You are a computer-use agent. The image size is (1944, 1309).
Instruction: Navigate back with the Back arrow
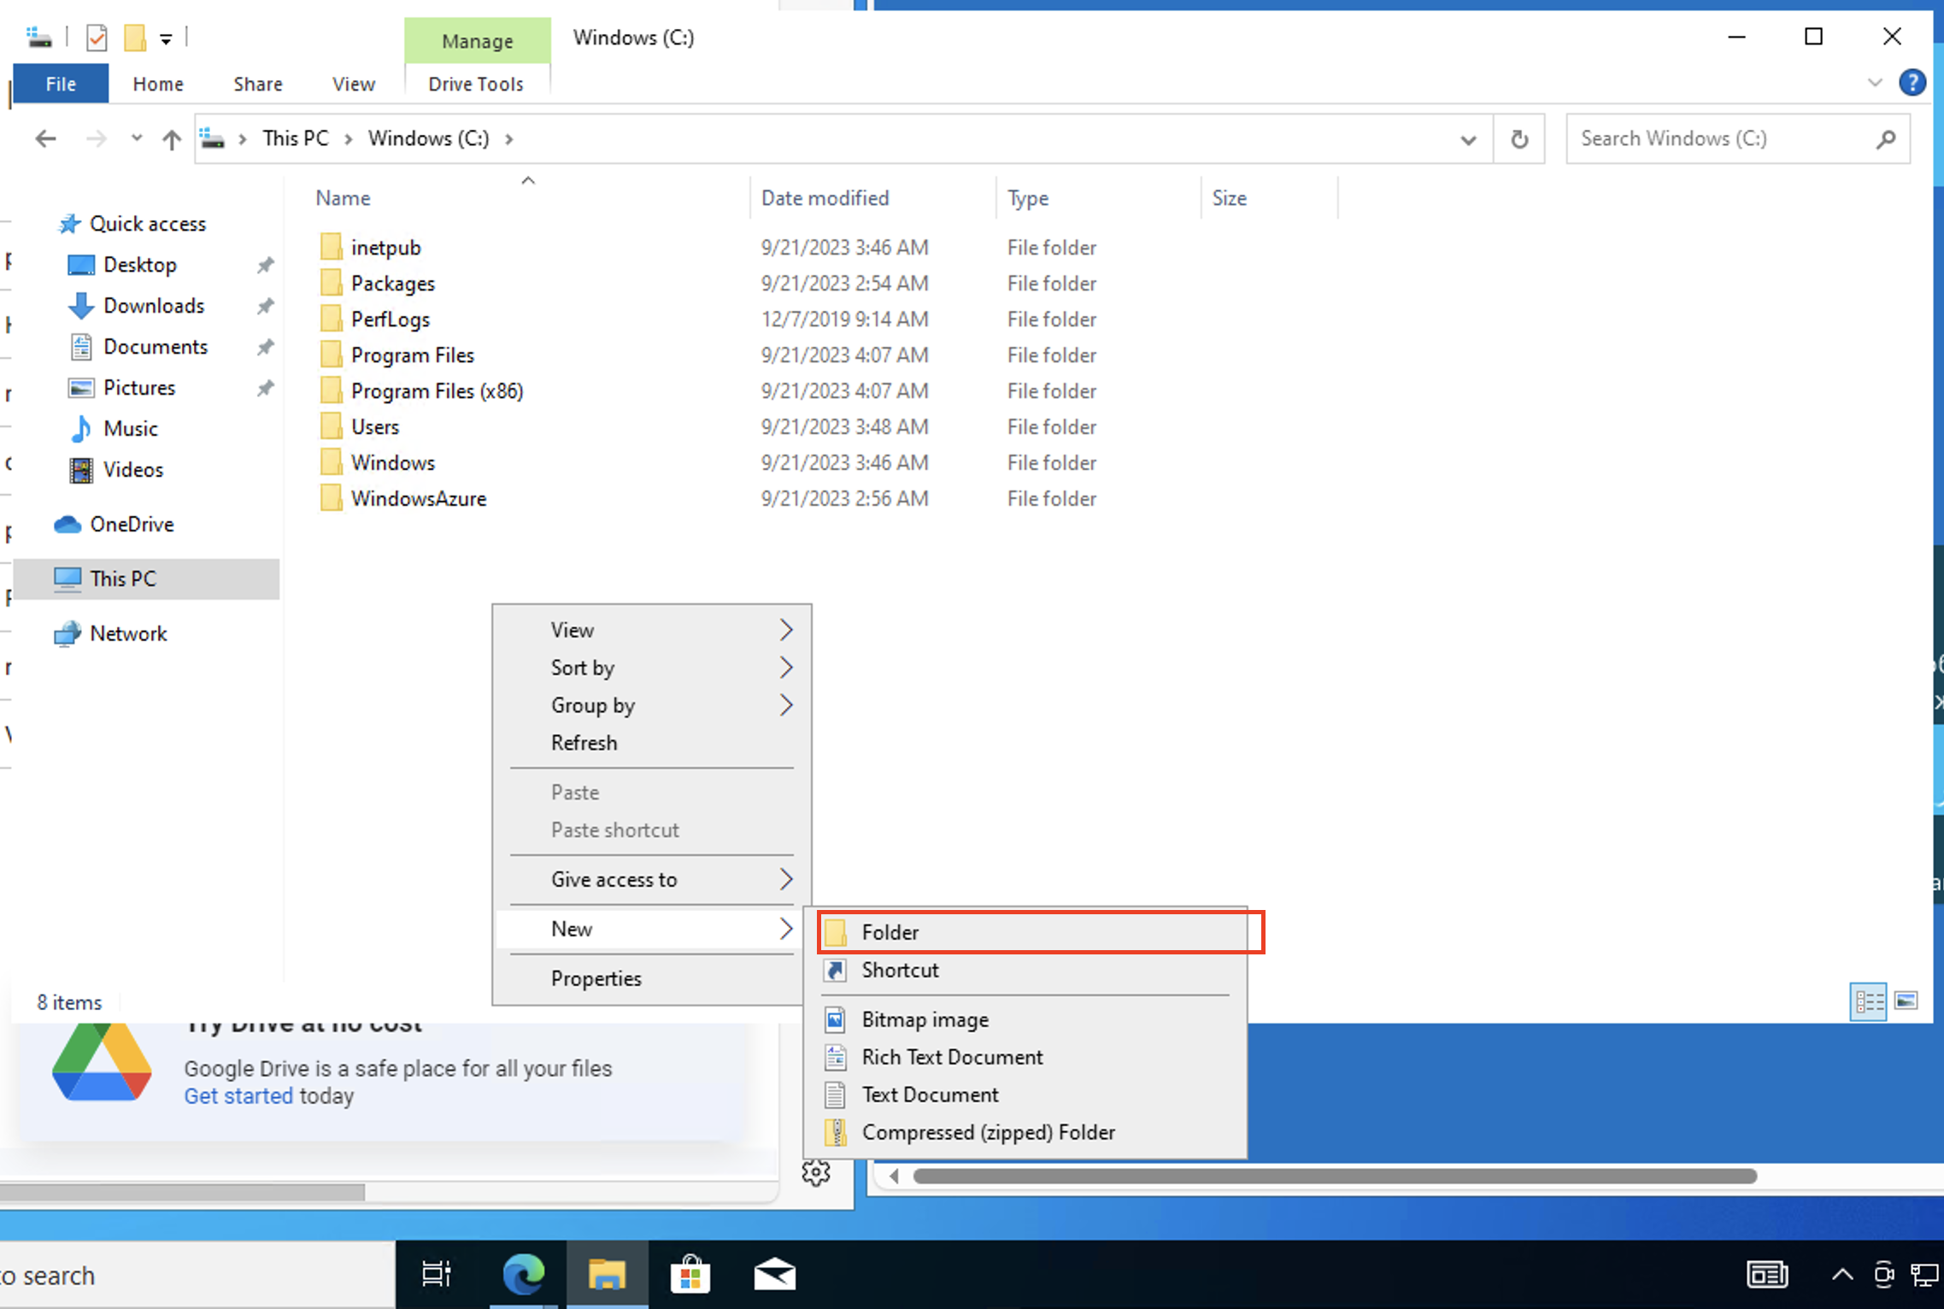click(x=46, y=138)
